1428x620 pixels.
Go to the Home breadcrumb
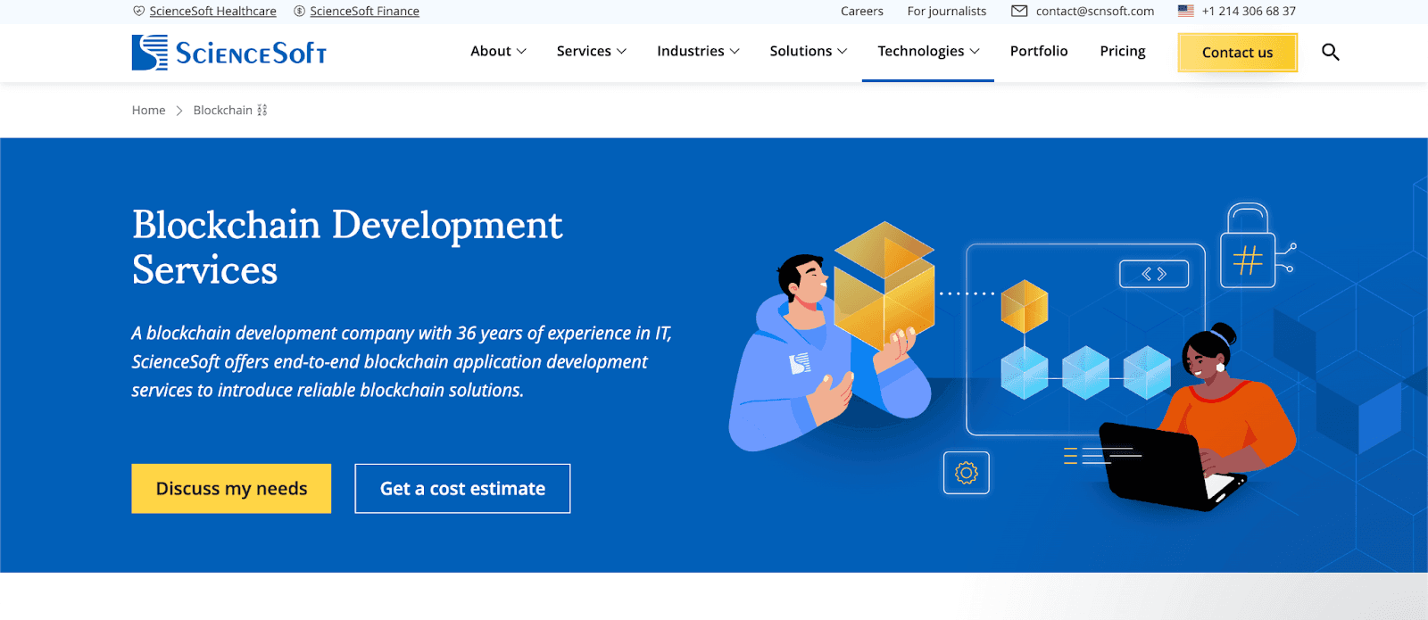pyautogui.click(x=148, y=110)
